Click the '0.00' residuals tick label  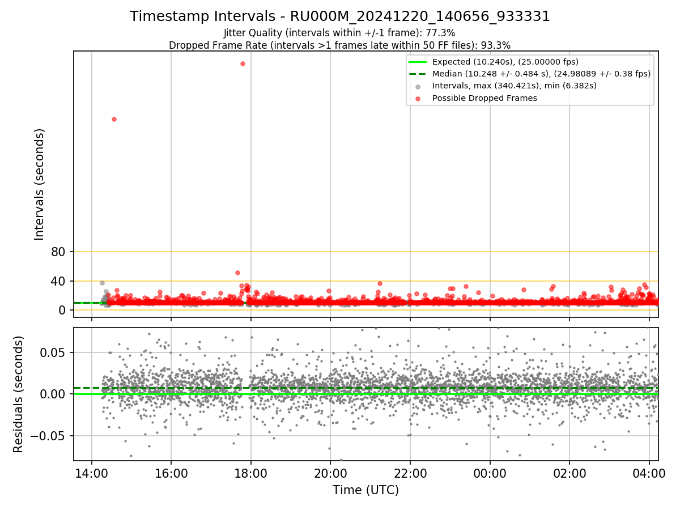point(53,394)
